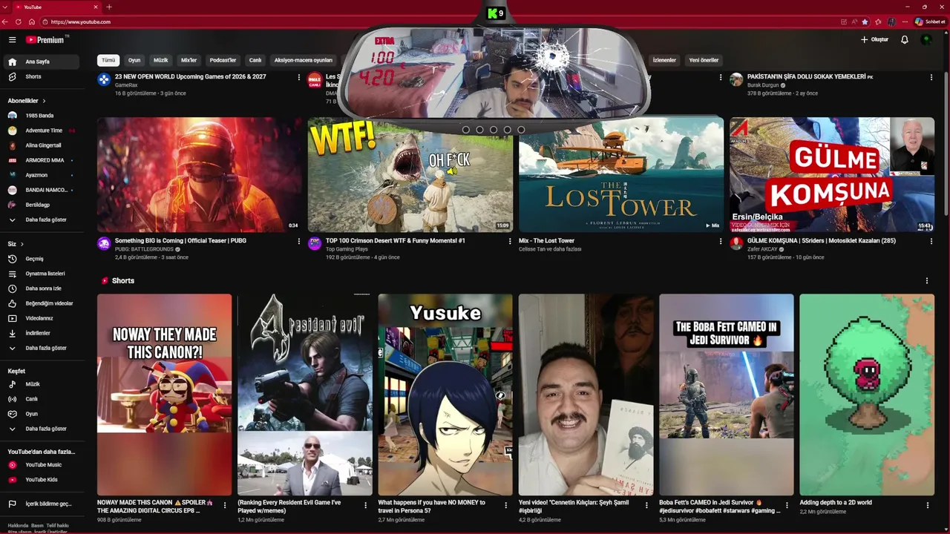Screen dimensions: 950x534
Task: Open options for GÜLME KOMŞUNA video
Action: point(931,241)
